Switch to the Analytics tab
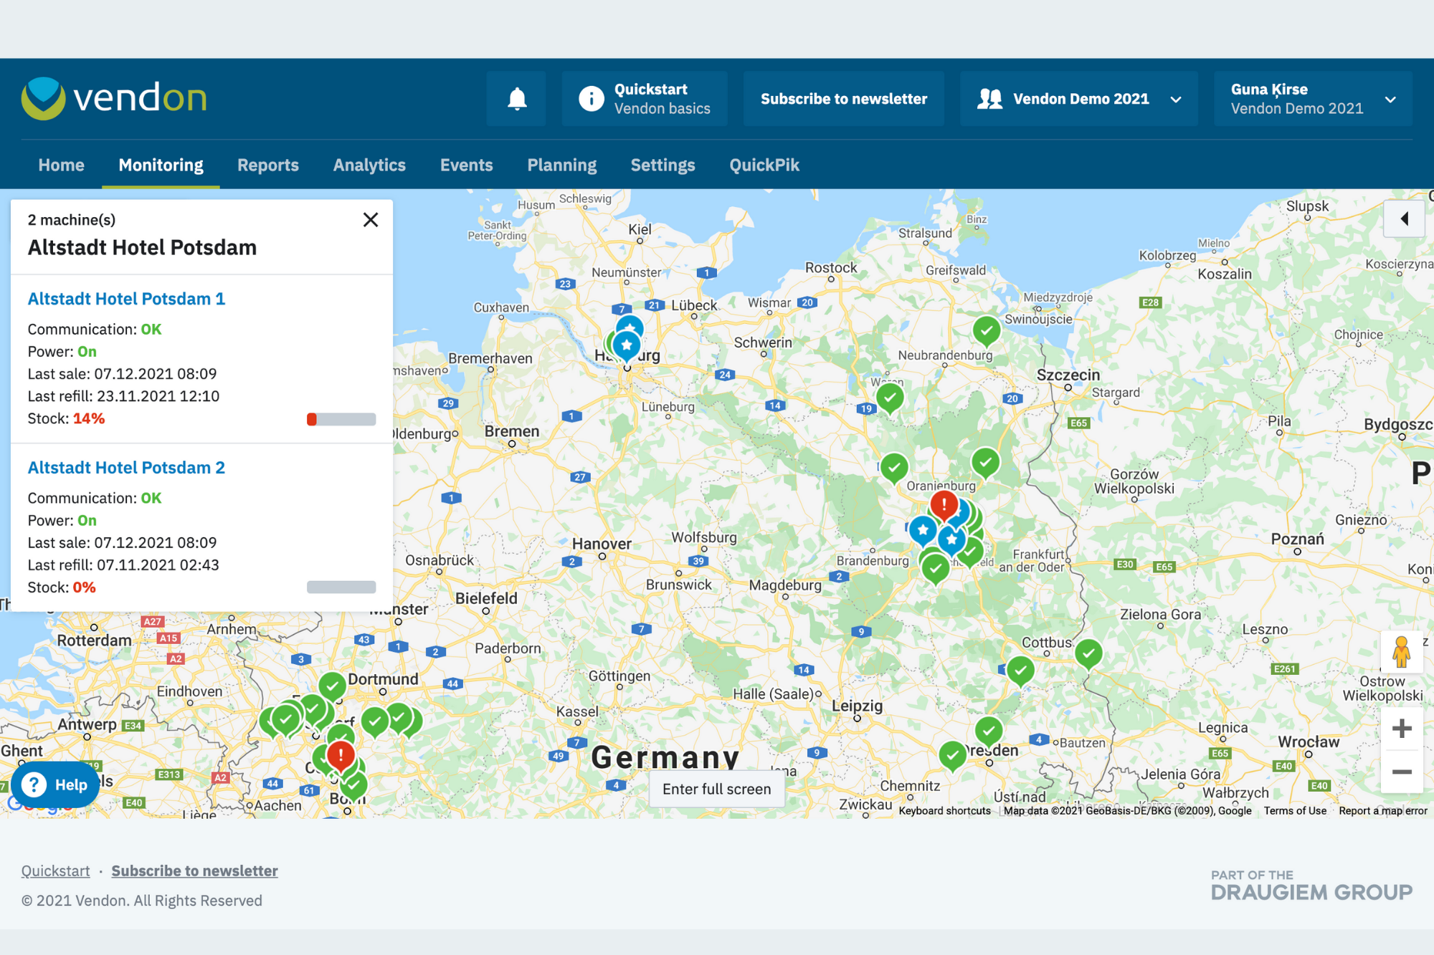The image size is (1434, 955). 369,165
